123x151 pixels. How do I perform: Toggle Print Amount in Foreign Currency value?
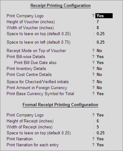pyautogui.click(x=99, y=88)
